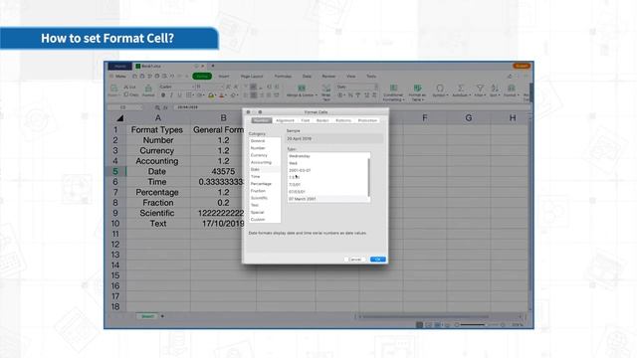This screenshot has height=358, width=637.
Task: Switch to the Tools ribbon tab
Action: (x=371, y=76)
